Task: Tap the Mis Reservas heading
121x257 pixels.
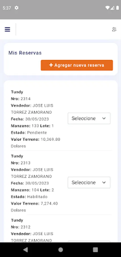Action: pos(25,53)
